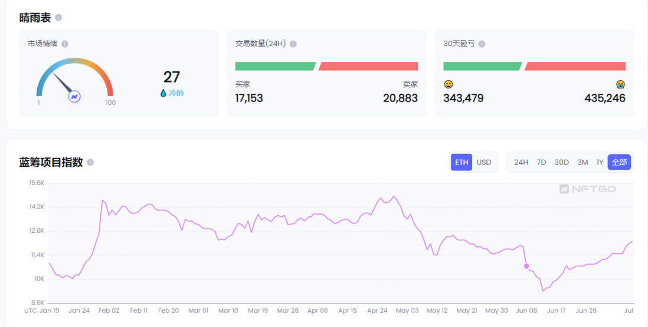The width and height of the screenshot is (648, 327).
Task: Select the 3M time range
Action: tap(582, 162)
